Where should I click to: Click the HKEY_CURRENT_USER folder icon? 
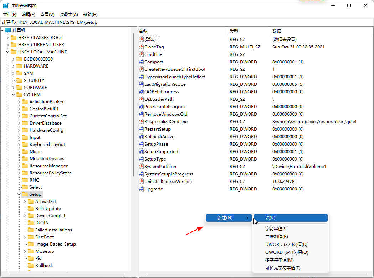point(14,45)
